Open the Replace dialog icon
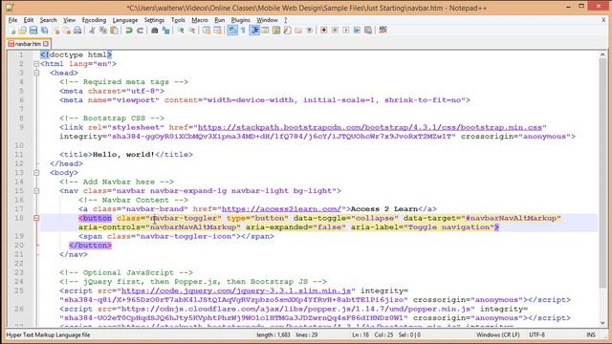Screen dimensions: 612x344 pyautogui.click(x=165, y=31)
